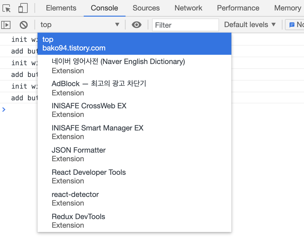The height and width of the screenshot is (248, 304).
Task: Open the issues message icon button
Action: [x=295, y=25]
